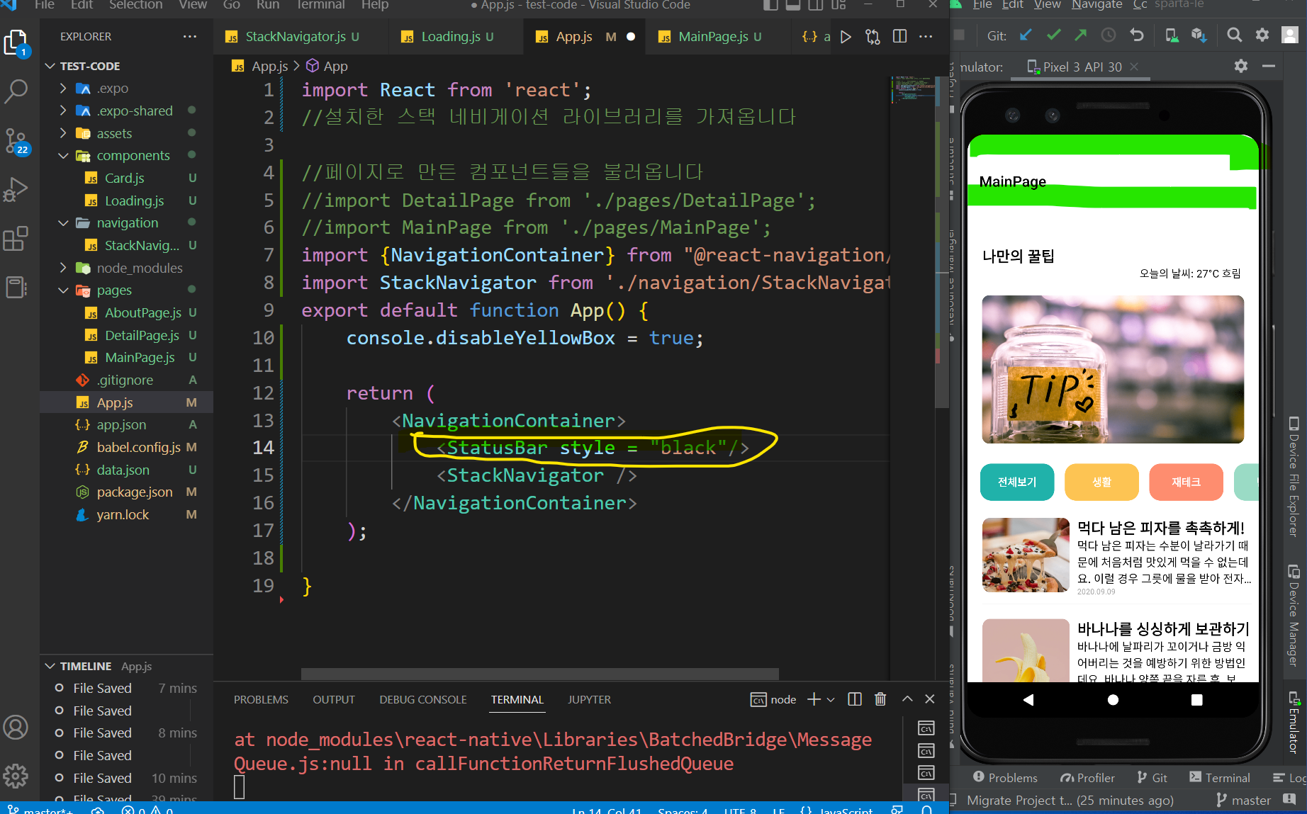Open the Accounts menu in VS Code
This screenshot has height=814, width=1307.
tap(16, 728)
